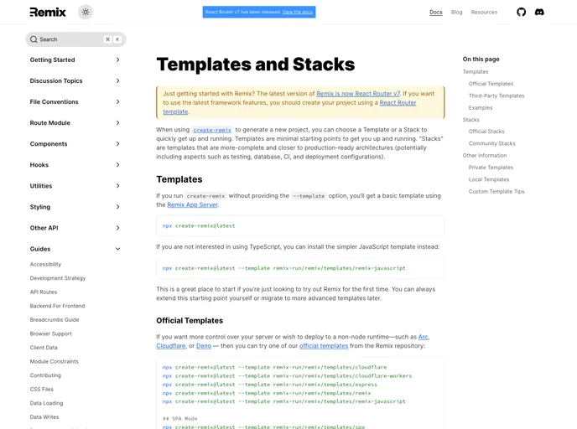The height and width of the screenshot is (429, 577).
Task: Focus the Search docs field
Action: click(x=71, y=39)
